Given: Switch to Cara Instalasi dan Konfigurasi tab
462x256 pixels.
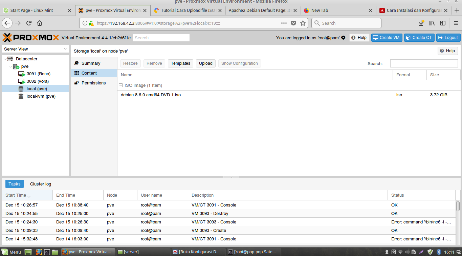Looking at the screenshot, I should click(413, 10).
